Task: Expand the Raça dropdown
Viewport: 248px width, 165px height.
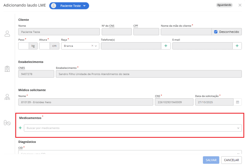Action: 96,46
